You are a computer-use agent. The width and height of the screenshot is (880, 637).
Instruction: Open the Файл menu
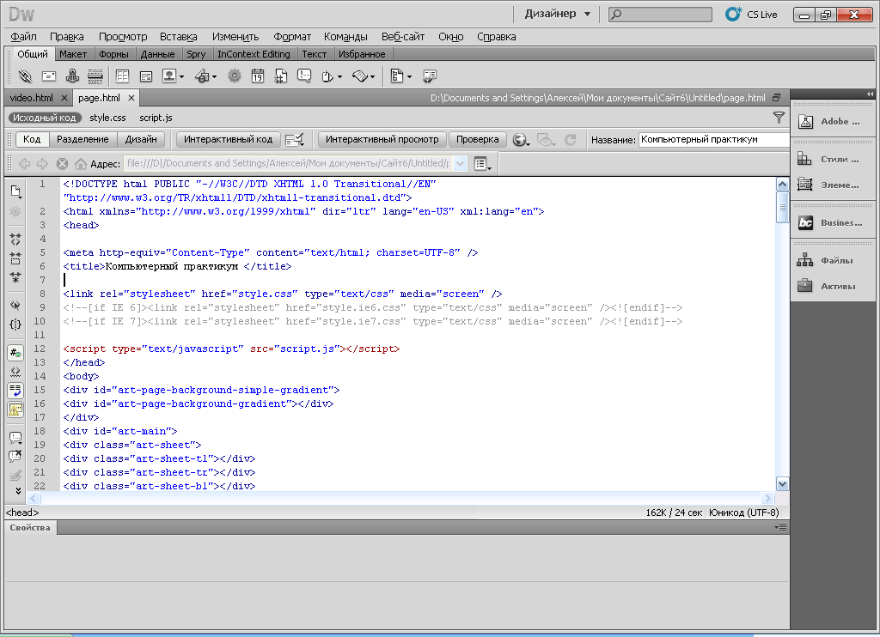pyautogui.click(x=23, y=36)
